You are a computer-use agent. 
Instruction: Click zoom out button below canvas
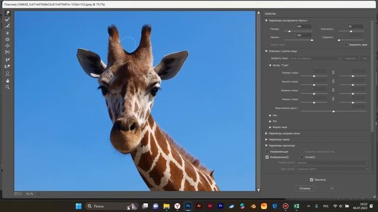pyautogui.click(x=16, y=194)
